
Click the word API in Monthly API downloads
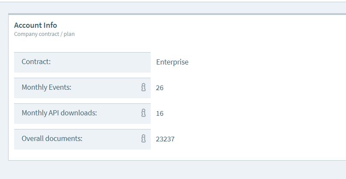point(54,113)
